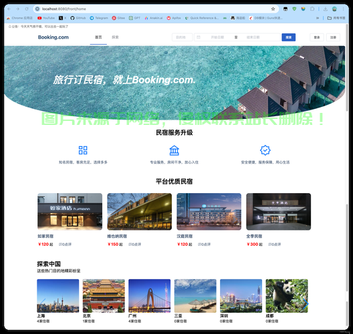Image resolution: width=353 pixels, height=334 pixels.
Task: Click the 注册 register button
Action: click(x=333, y=37)
